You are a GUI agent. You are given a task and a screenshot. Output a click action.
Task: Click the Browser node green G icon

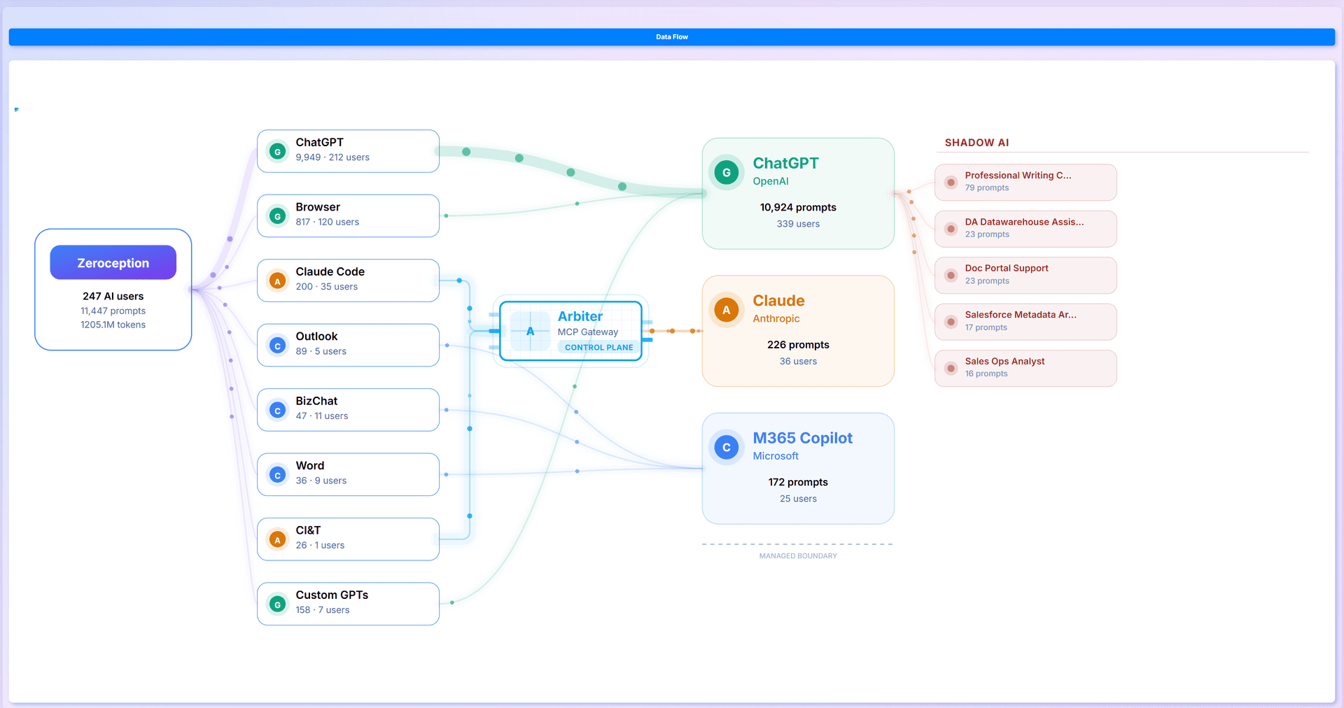pos(277,216)
